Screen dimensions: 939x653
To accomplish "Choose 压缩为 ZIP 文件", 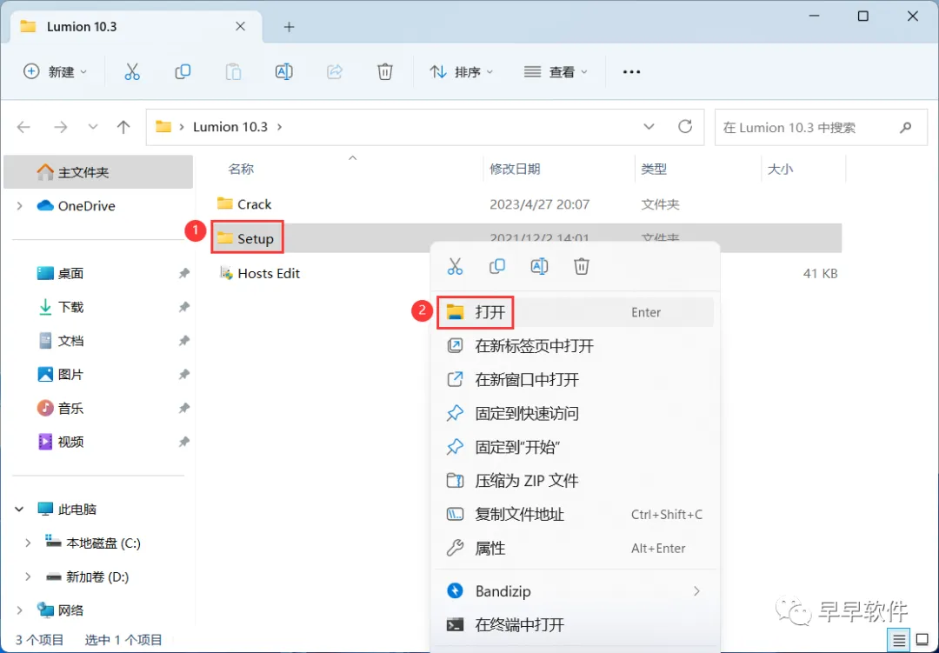I will (x=575, y=481).
